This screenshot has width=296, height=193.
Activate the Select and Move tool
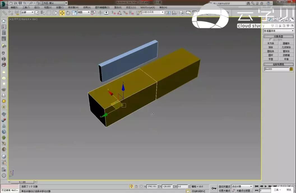(x=62, y=13)
